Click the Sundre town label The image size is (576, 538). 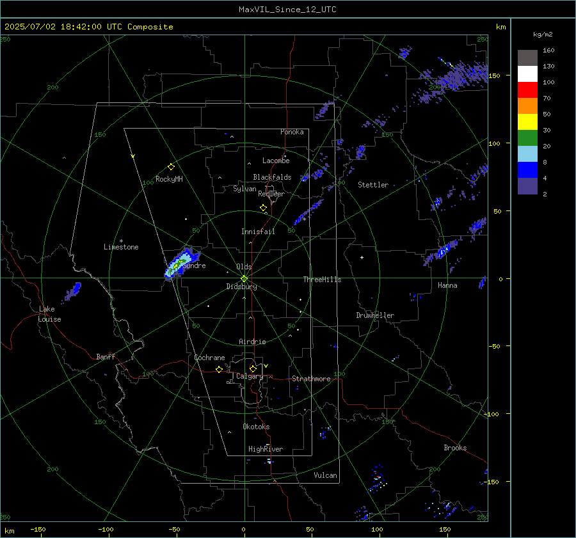click(x=195, y=265)
